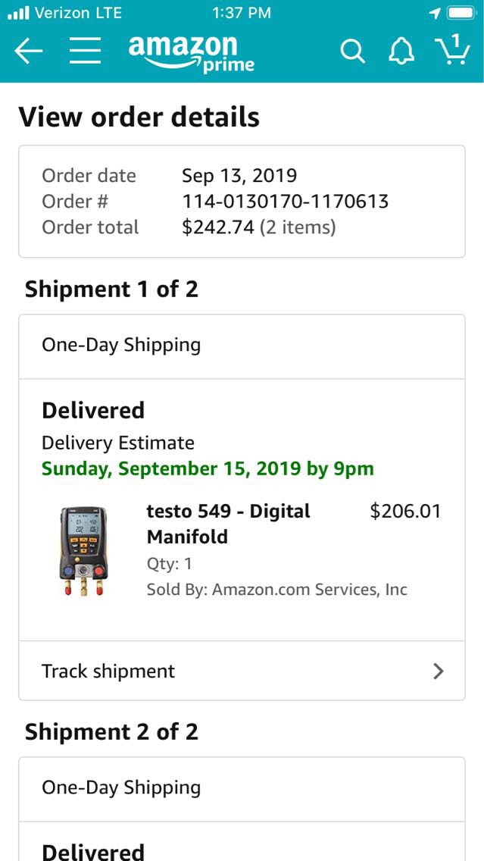This screenshot has height=861, width=484.
Task: Tap the order total $242.74 amount
Action: [218, 227]
